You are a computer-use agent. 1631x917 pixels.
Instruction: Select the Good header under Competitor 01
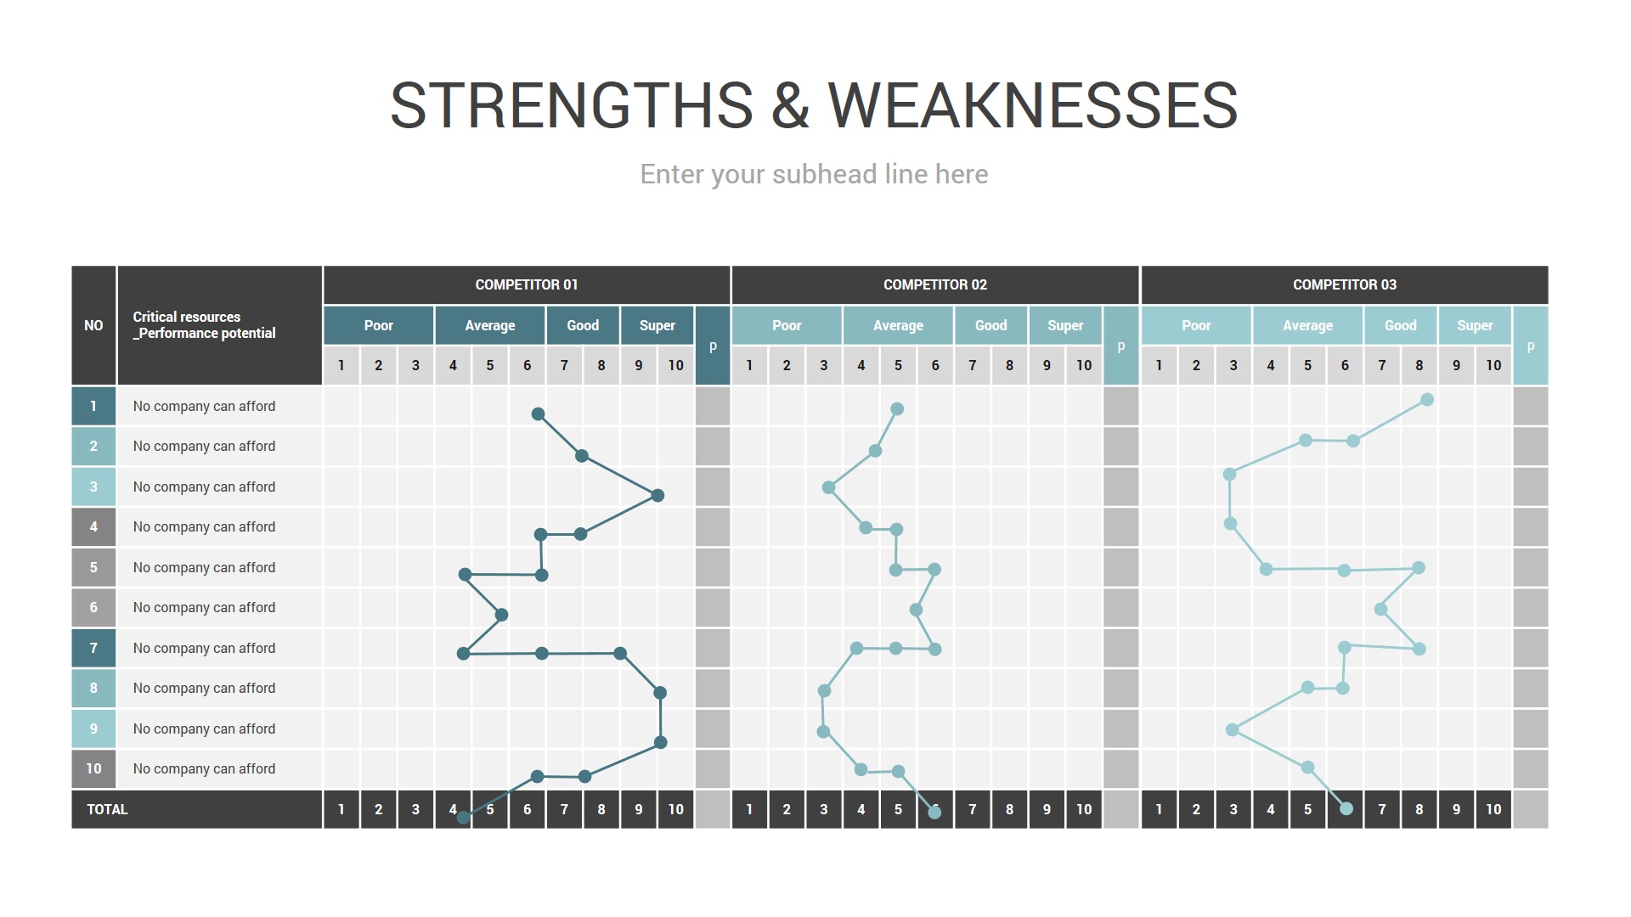coord(583,325)
